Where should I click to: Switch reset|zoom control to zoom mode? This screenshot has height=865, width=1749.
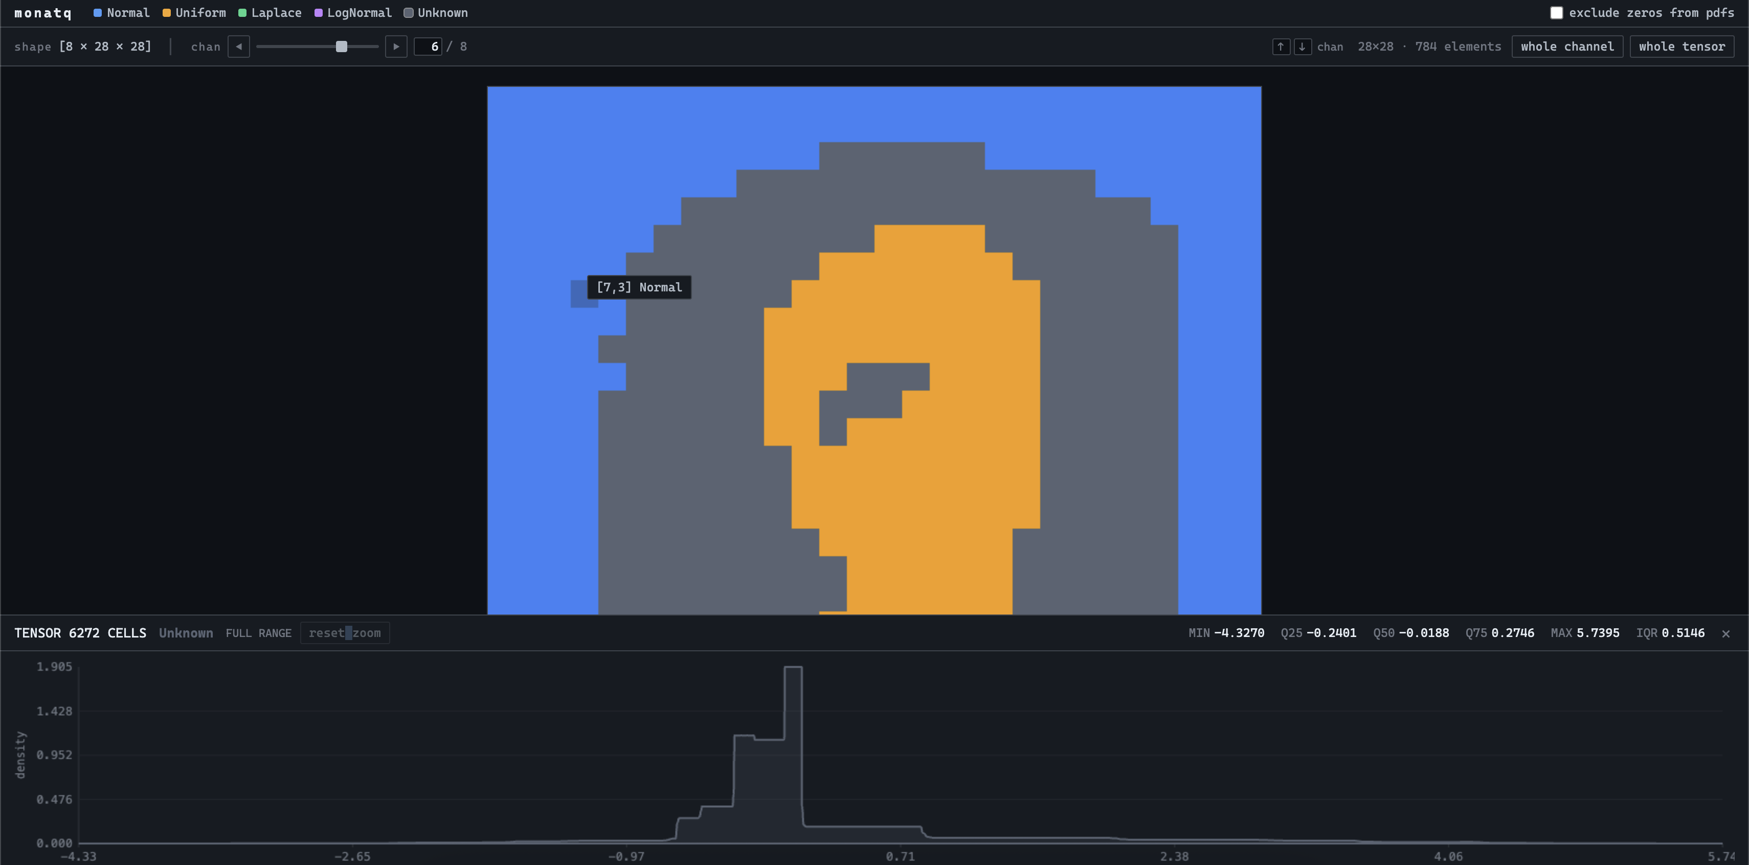[x=366, y=632]
